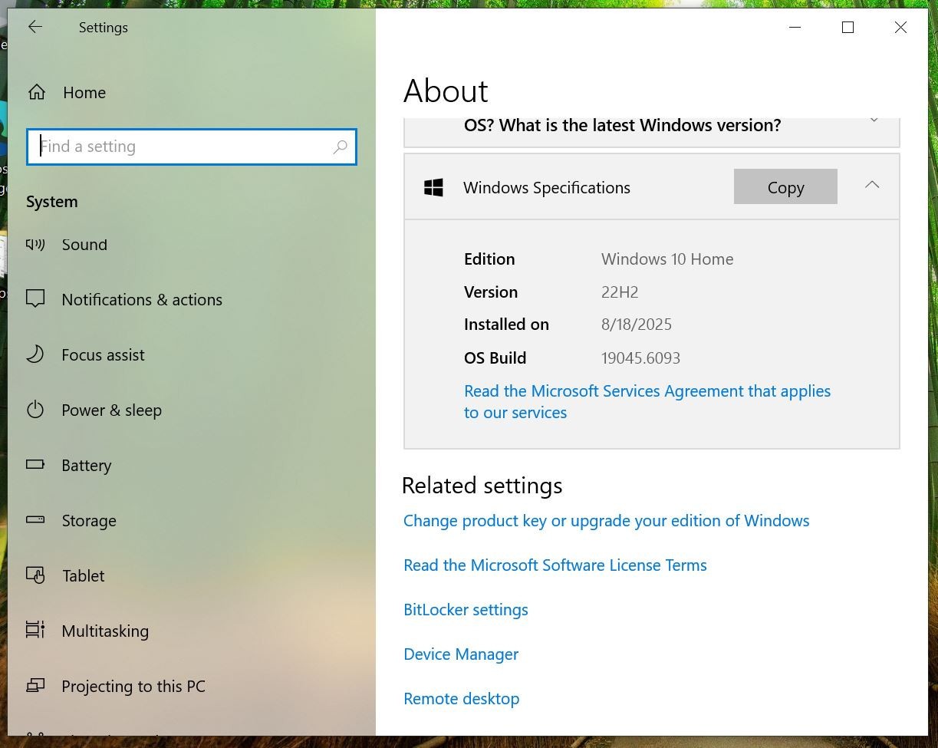Open BitLocker settings
This screenshot has height=748, width=938.
pyautogui.click(x=466, y=610)
